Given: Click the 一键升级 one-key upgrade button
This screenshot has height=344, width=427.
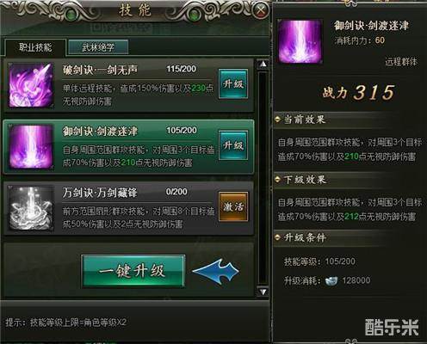Looking at the screenshot, I should click(x=133, y=271).
